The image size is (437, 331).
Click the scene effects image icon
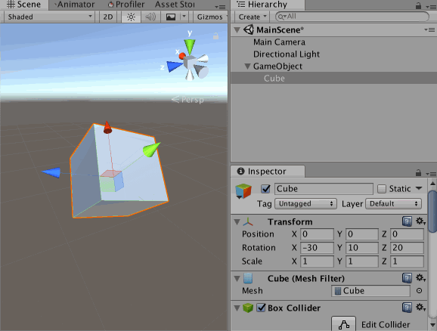pos(171,17)
